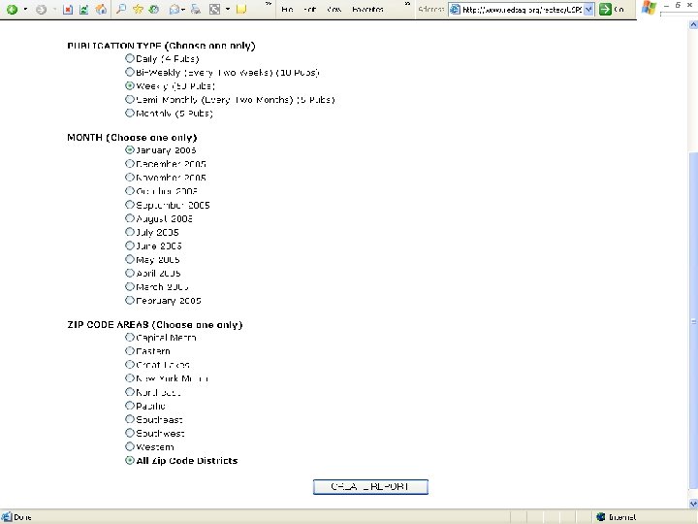Select the Weekly publication type
This screenshot has width=698, height=524.
click(x=130, y=85)
